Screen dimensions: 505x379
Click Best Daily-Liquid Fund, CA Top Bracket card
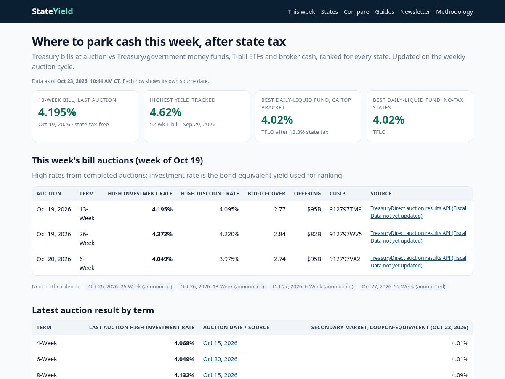click(308, 116)
